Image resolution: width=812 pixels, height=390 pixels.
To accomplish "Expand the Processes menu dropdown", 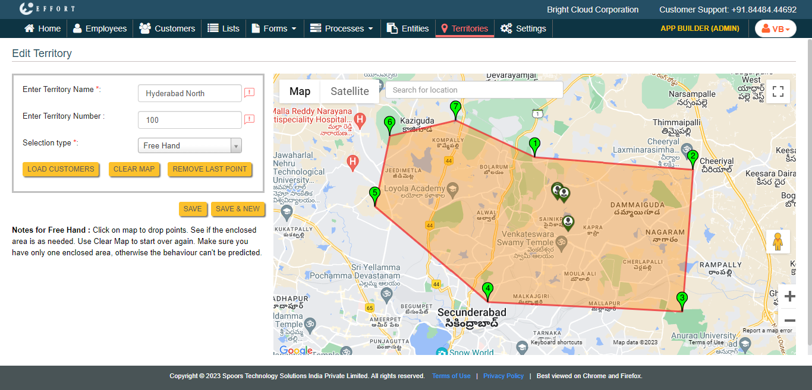I will click(342, 28).
